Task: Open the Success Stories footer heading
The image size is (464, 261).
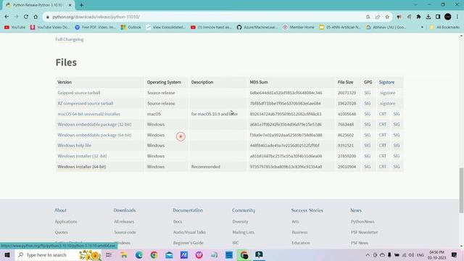Action: [x=307, y=210]
